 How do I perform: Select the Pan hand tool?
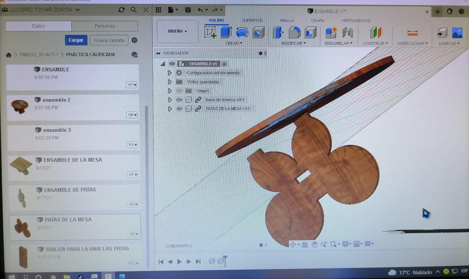(x=314, y=244)
